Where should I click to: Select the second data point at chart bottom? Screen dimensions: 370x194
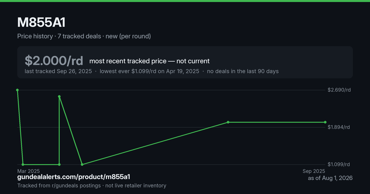(23, 164)
